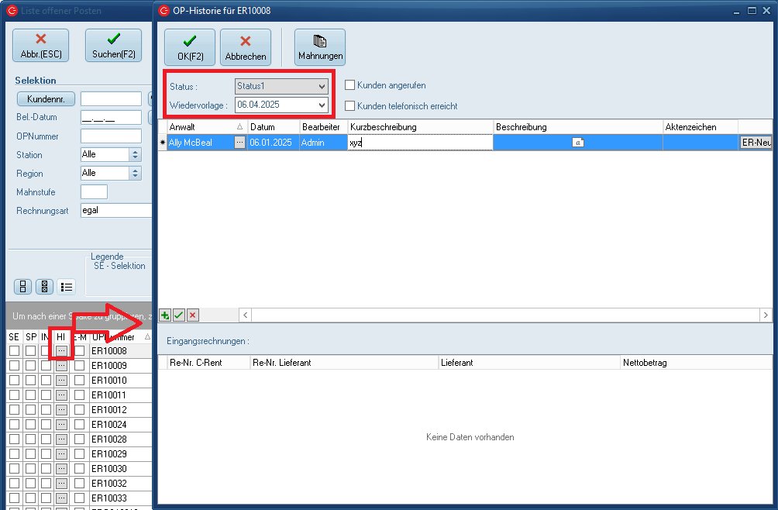Sort by the Anwalt column header

201,126
